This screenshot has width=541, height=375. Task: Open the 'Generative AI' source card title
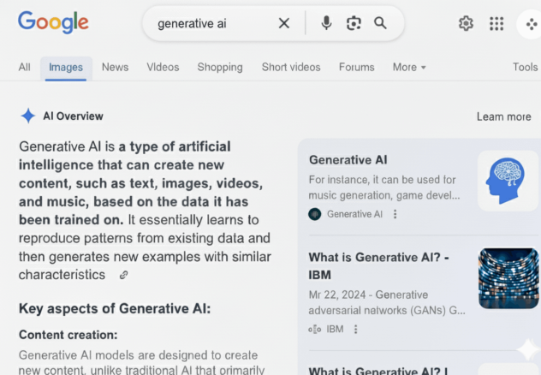point(348,160)
